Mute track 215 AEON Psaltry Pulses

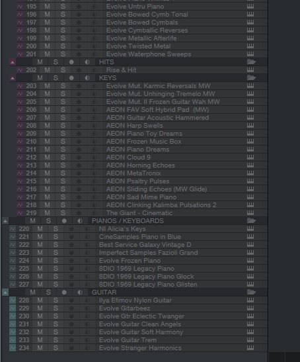(x=48, y=181)
